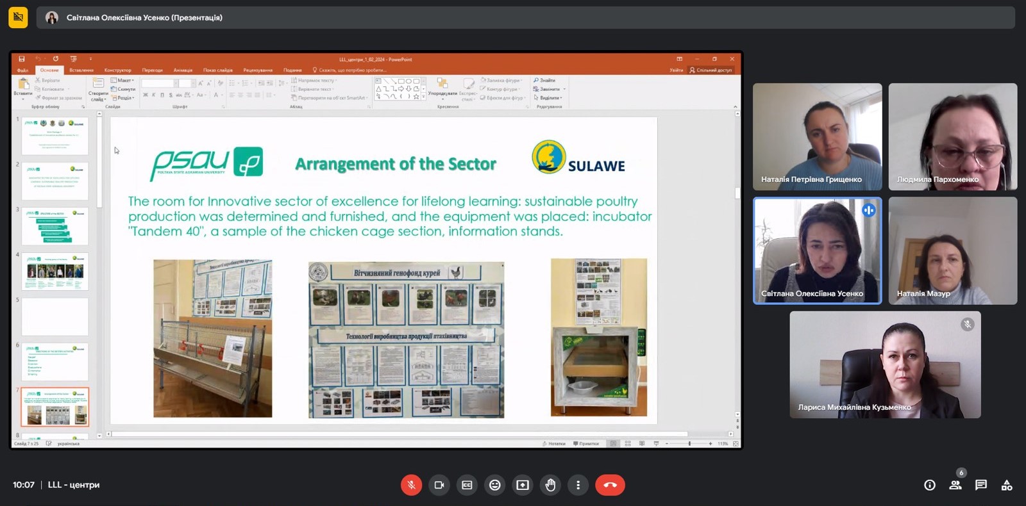The height and width of the screenshot is (506, 1026).
Task: Open the Рецензування tab
Action: pos(258,70)
